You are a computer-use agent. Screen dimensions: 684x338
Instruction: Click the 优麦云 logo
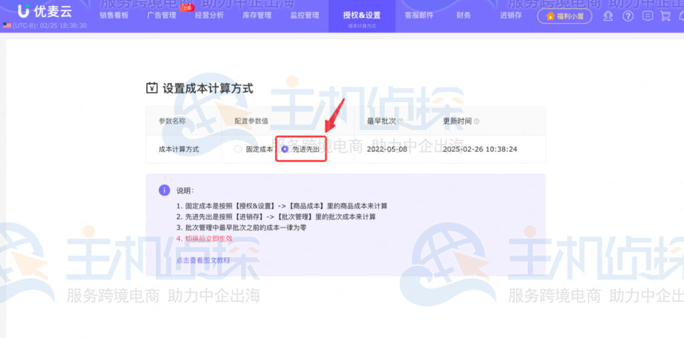click(x=45, y=11)
